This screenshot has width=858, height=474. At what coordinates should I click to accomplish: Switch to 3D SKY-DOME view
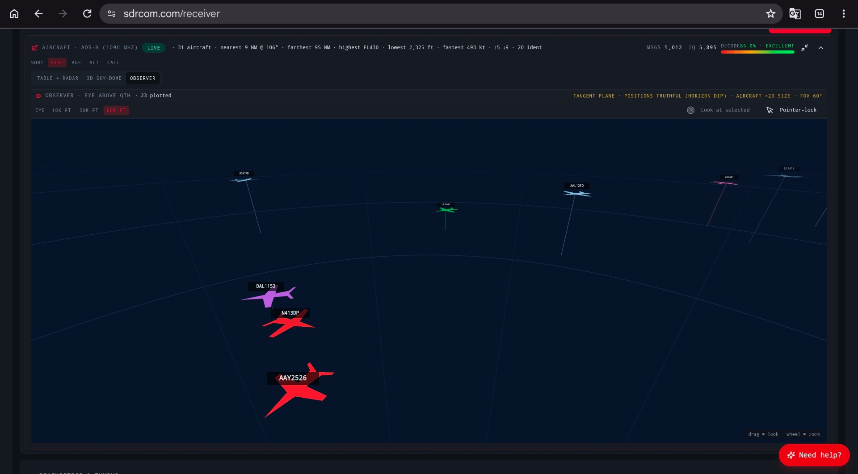[x=104, y=79]
